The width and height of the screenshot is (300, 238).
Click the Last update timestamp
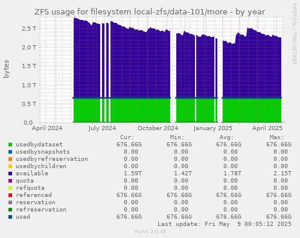tap(225, 224)
